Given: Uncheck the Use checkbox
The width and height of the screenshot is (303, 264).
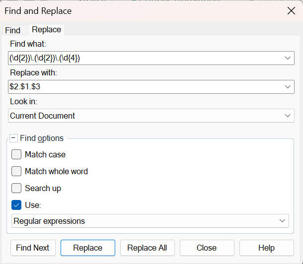Looking at the screenshot, I should pyautogui.click(x=17, y=205).
